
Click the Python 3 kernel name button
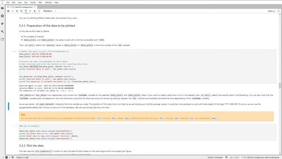[x=271, y=11]
